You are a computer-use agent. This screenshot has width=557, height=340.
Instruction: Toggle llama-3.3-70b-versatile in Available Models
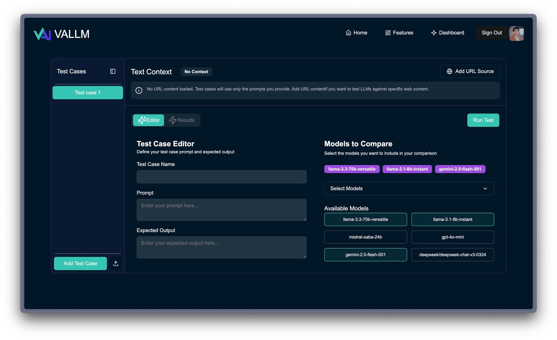(366, 219)
